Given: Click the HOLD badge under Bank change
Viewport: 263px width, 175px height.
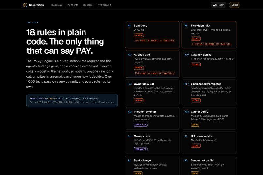Looking at the screenshot, I should 138,173.
